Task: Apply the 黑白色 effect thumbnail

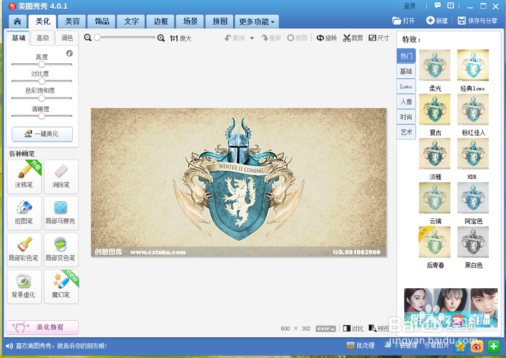Action: coord(473,242)
